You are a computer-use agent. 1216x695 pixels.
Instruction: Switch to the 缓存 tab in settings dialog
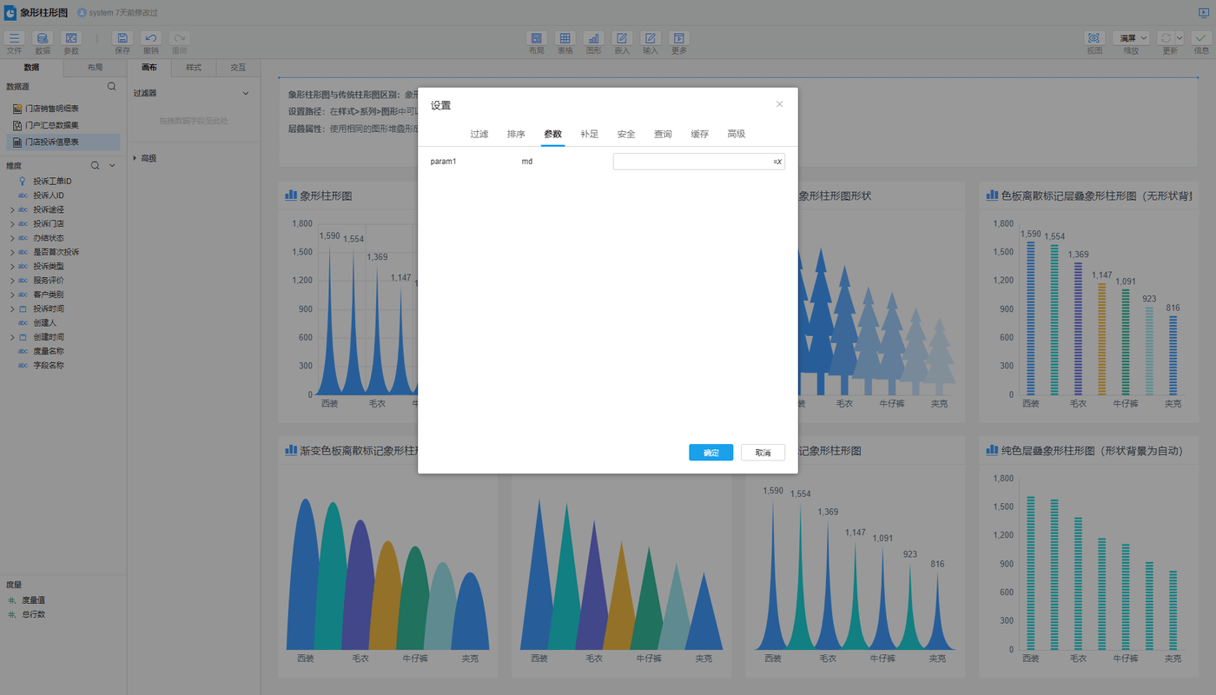click(x=699, y=134)
